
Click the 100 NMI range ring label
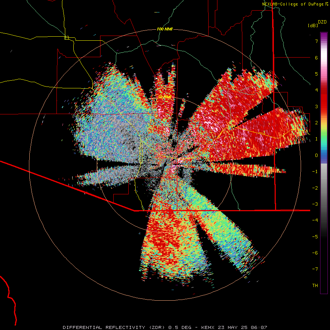point(165,29)
